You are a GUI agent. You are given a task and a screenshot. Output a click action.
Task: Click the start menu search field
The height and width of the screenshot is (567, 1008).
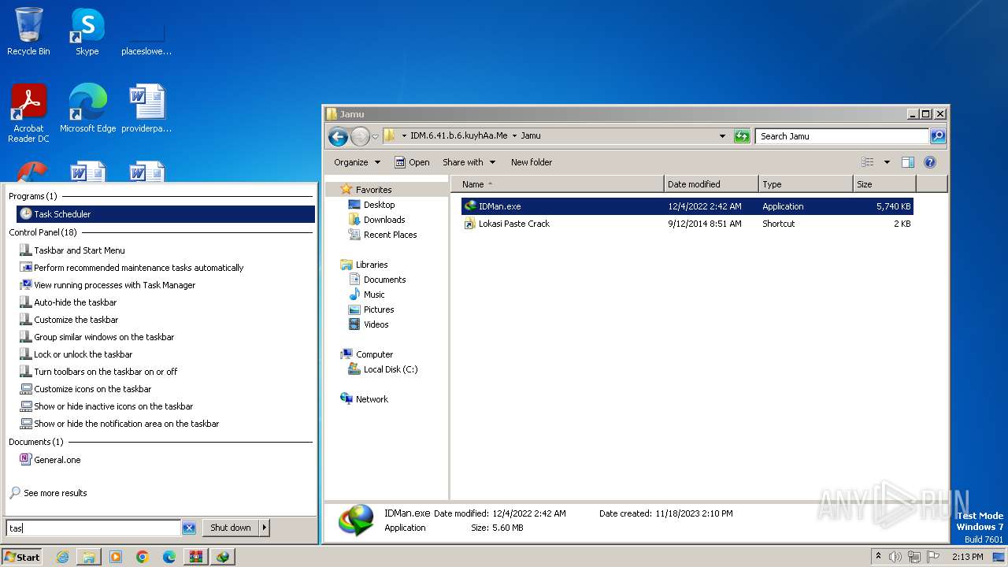click(94, 528)
